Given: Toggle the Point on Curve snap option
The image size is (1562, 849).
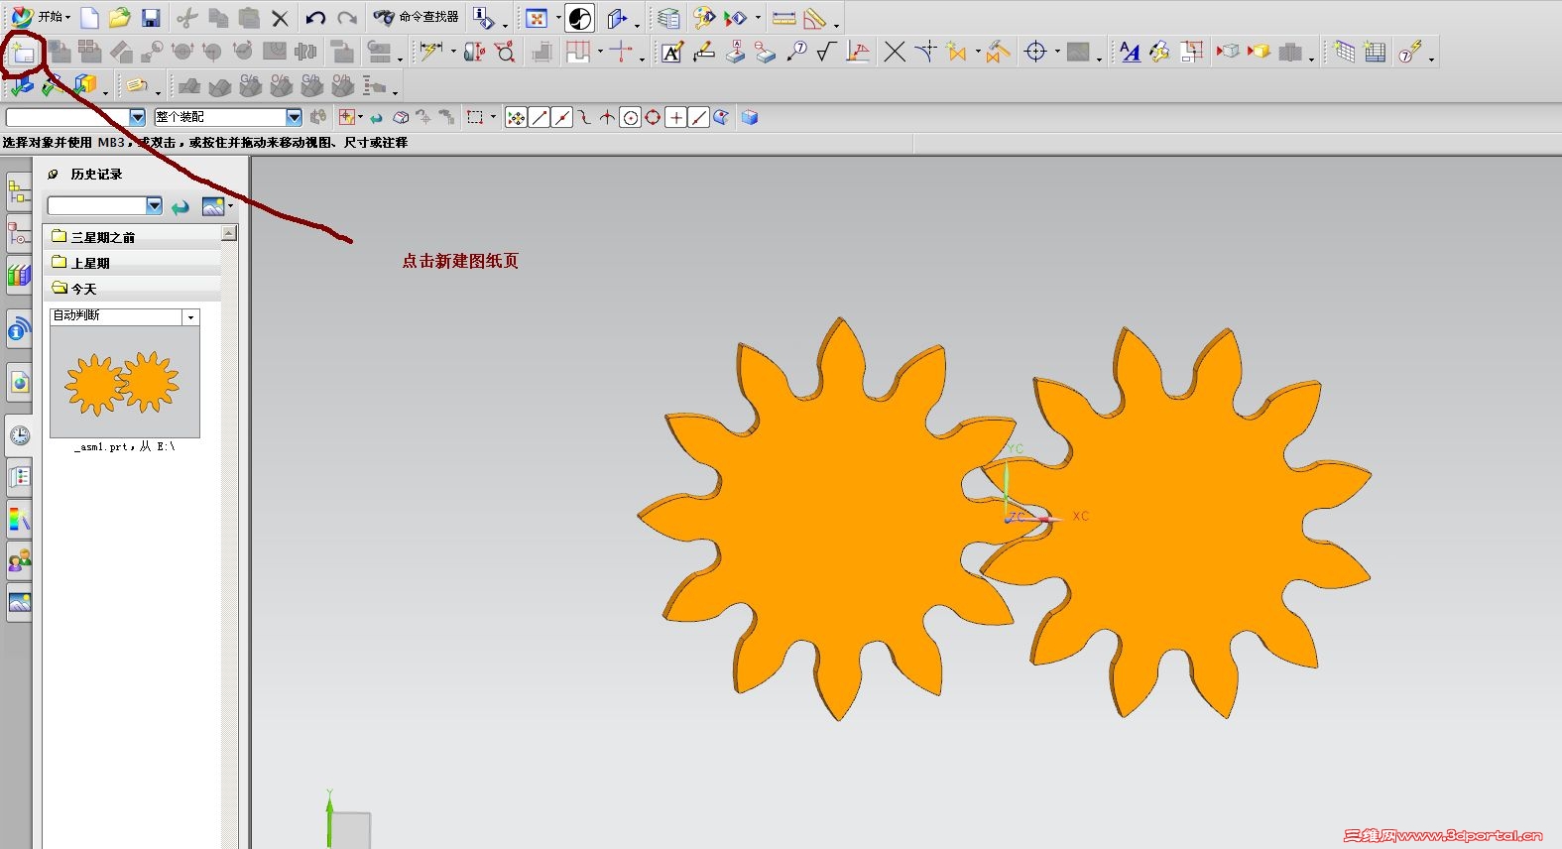Looking at the screenshot, I should click(x=698, y=118).
